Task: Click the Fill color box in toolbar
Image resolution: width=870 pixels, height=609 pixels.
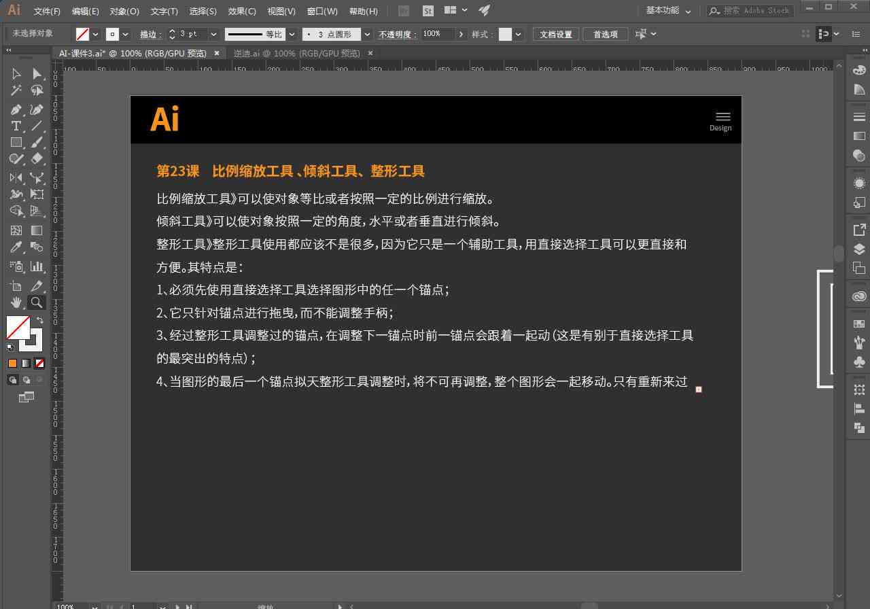Action: 18,327
